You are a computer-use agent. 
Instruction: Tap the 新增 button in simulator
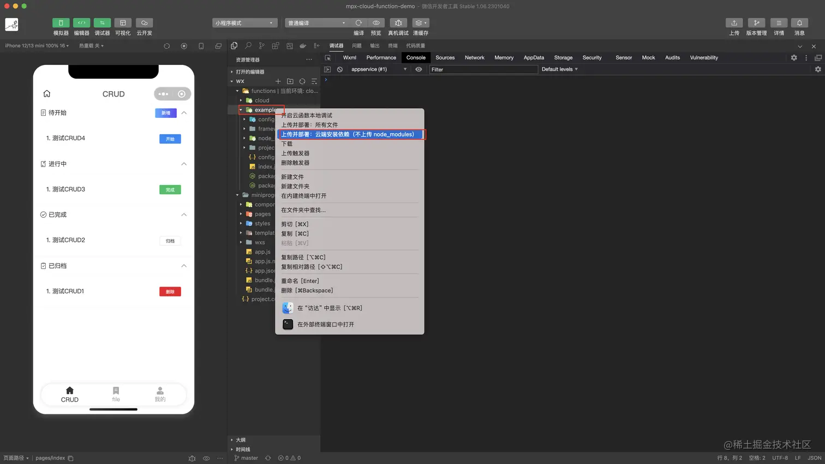click(x=166, y=113)
